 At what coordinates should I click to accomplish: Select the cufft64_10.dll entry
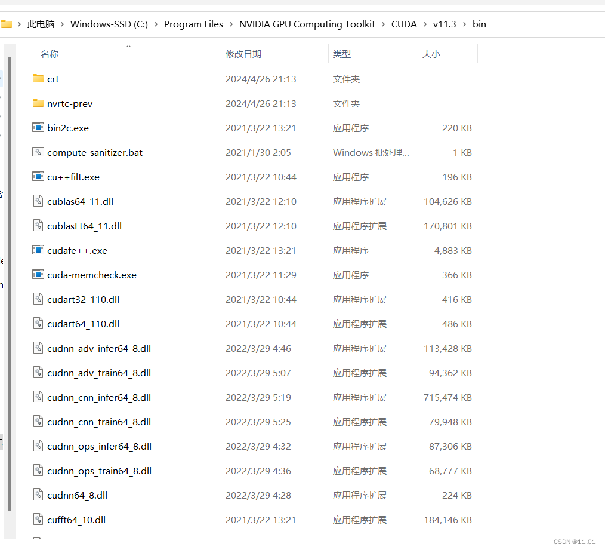tap(75, 520)
